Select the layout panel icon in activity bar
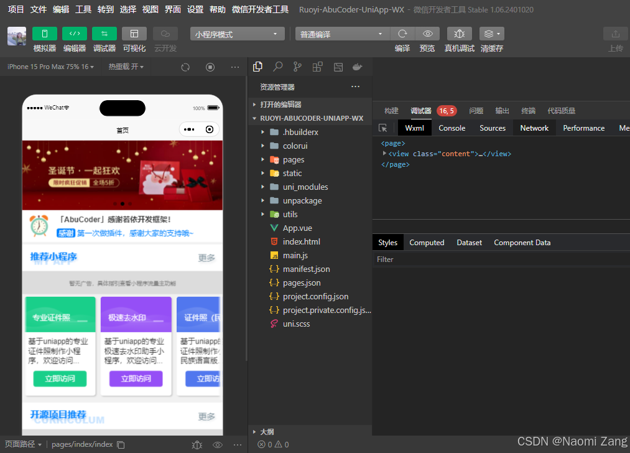Image resolution: width=630 pixels, height=453 pixels. click(x=338, y=67)
